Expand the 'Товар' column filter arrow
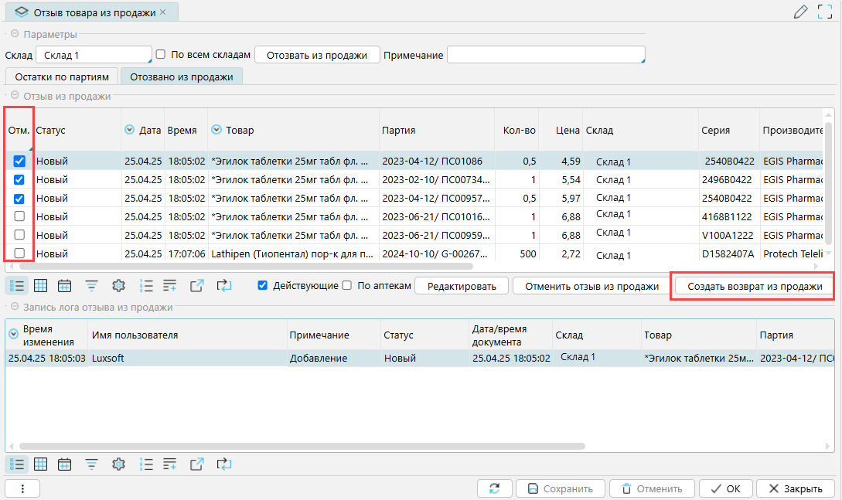 [216, 131]
